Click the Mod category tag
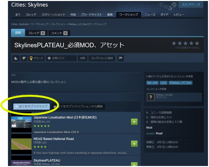This screenshot has width=209, height=167. [x=149, y=128]
